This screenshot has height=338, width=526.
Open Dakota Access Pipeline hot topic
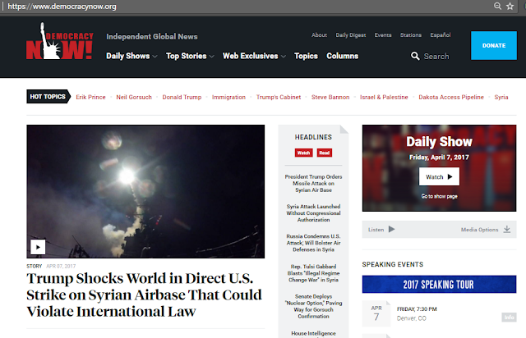coord(451,97)
